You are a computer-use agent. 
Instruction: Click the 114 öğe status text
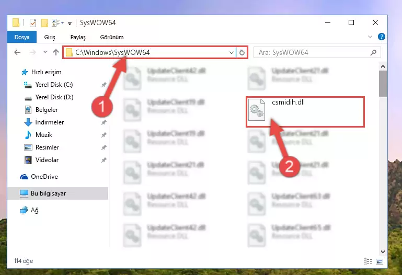[x=24, y=261]
